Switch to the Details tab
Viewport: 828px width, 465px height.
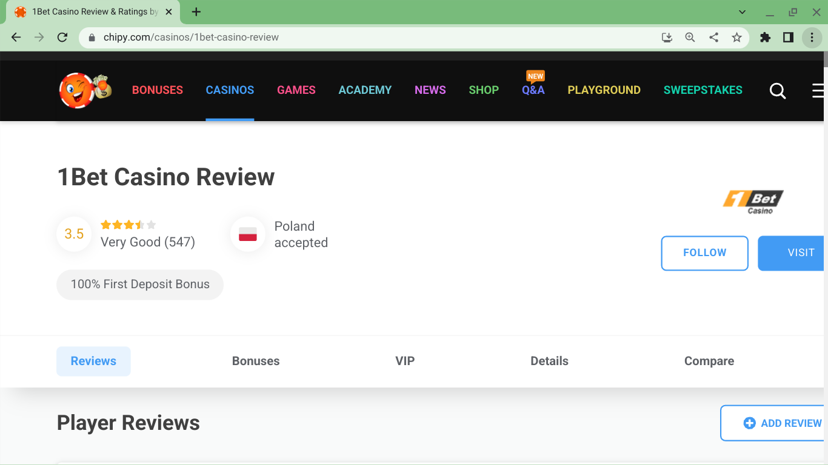tap(549, 361)
